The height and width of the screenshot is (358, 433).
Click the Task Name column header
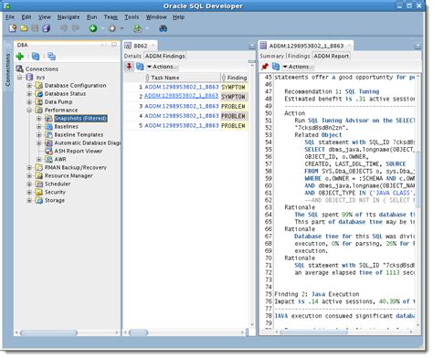coord(182,78)
